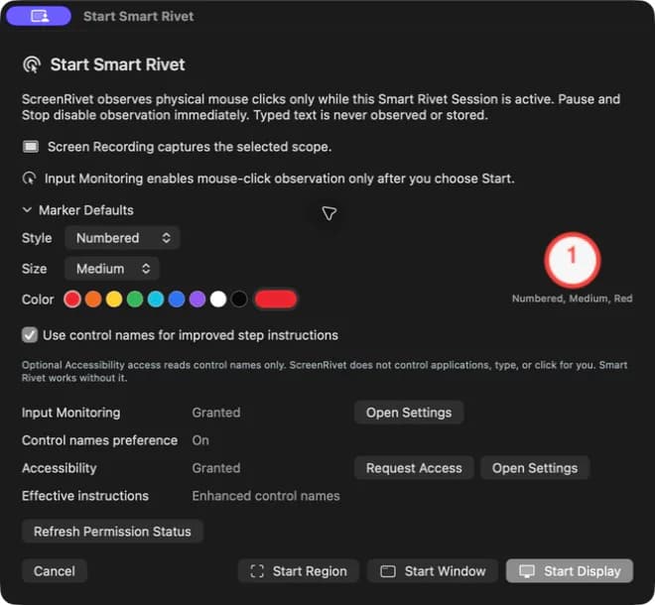Select the yellow color swatch
655x605 pixels.
click(x=114, y=300)
